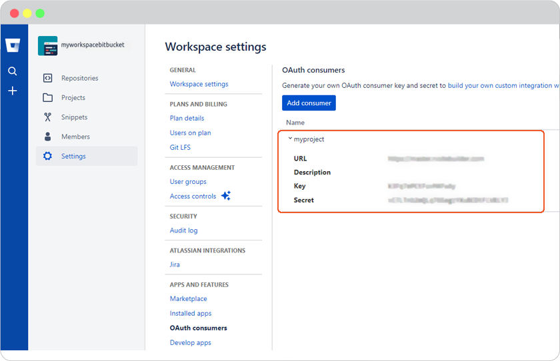Click the Members person icon
560x361 pixels.
(x=47, y=137)
